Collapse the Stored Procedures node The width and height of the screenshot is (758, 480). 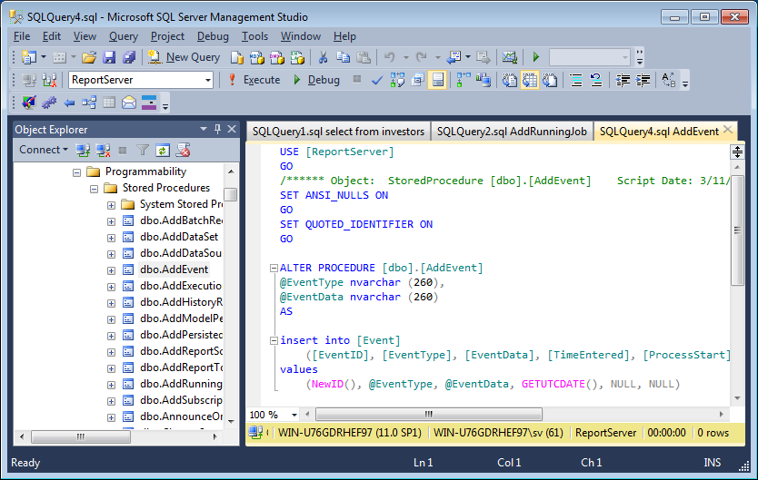94,189
